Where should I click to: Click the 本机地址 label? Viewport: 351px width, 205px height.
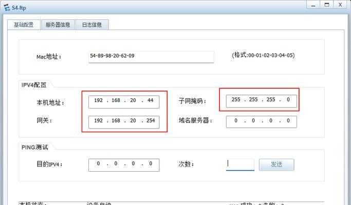point(50,102)
